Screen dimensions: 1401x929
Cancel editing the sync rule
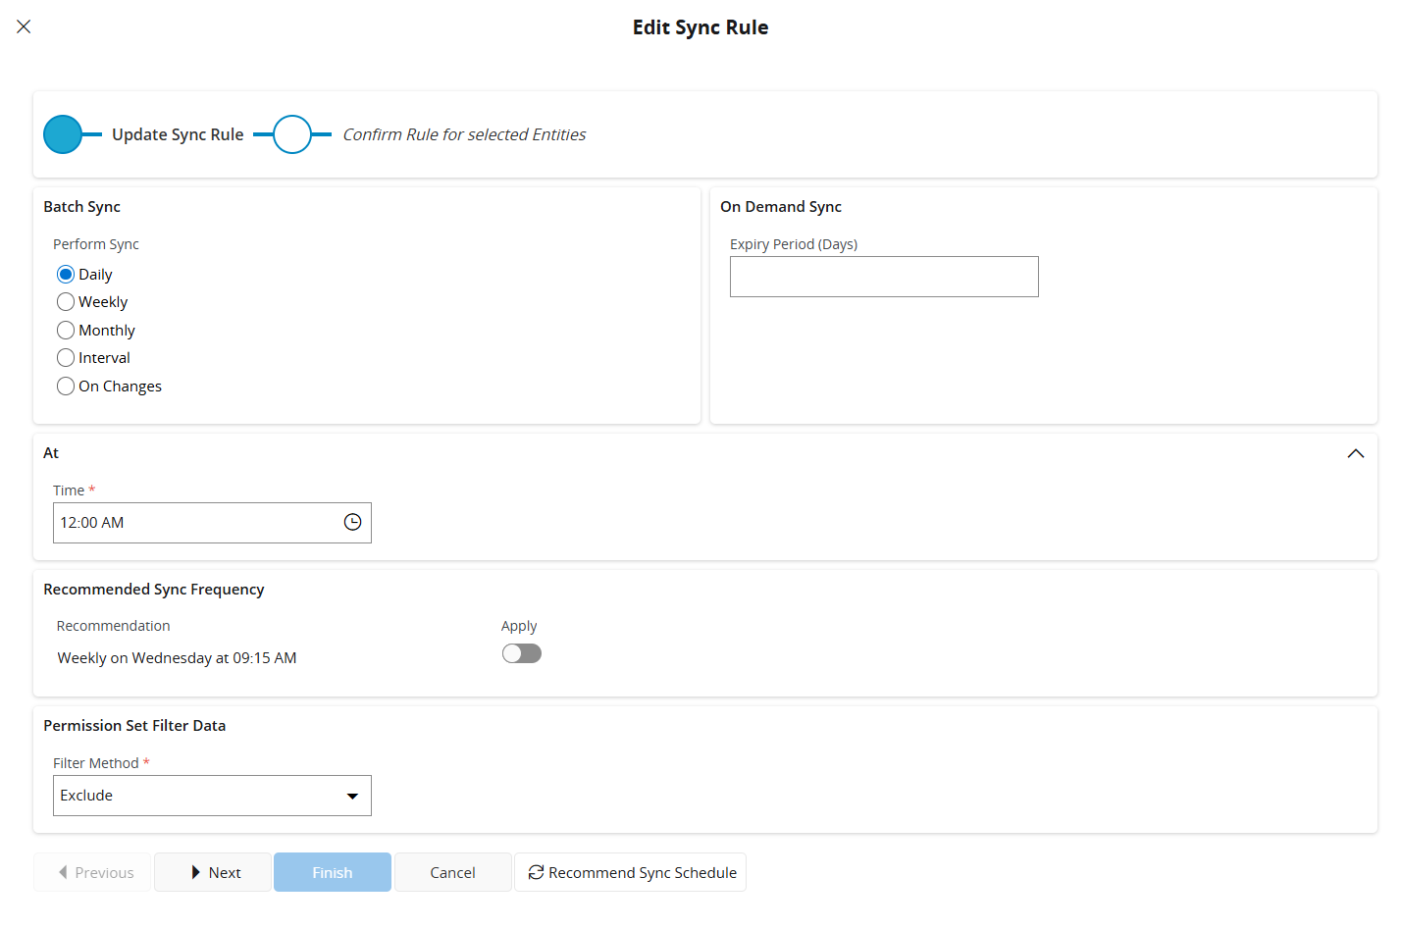452,872
